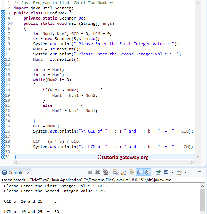
Task: Click the console input value 25
Action: click(102, 191)
